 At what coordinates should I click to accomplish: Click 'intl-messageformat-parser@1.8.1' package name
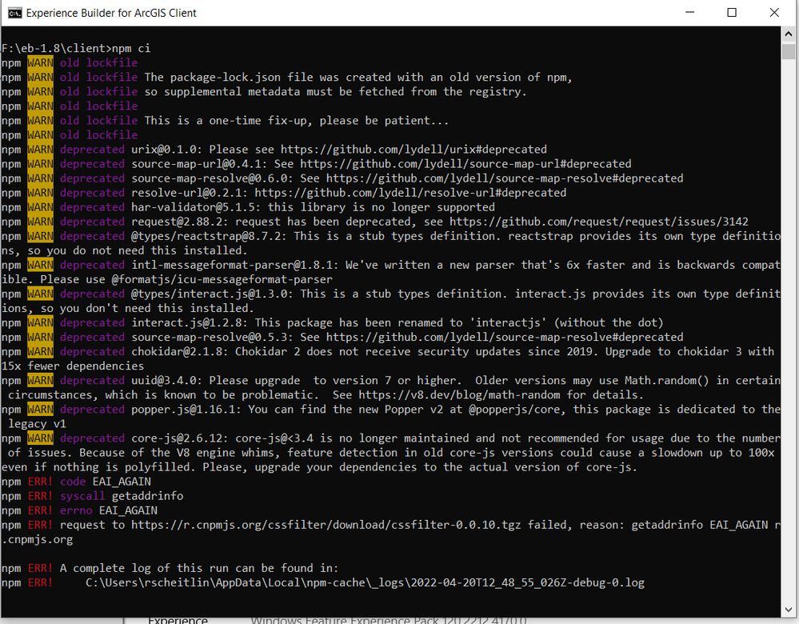235,265
